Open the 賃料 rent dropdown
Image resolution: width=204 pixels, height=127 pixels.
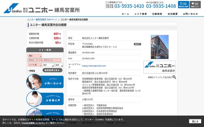(x=48, y=65)
